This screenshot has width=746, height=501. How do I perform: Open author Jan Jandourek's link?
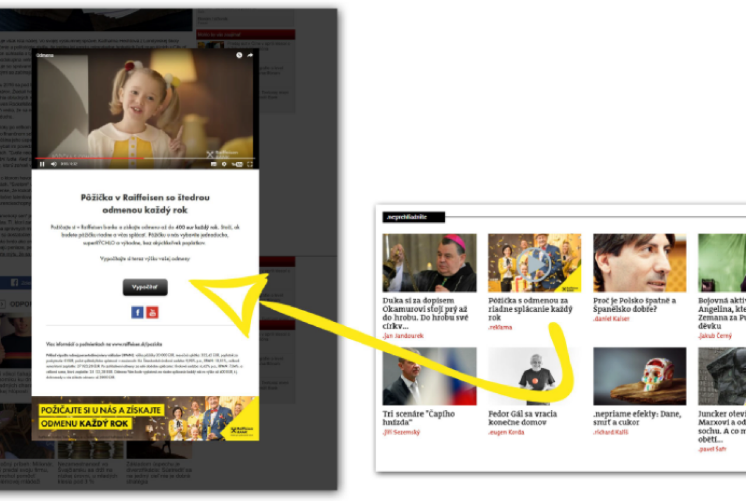[x=403, y=336]
